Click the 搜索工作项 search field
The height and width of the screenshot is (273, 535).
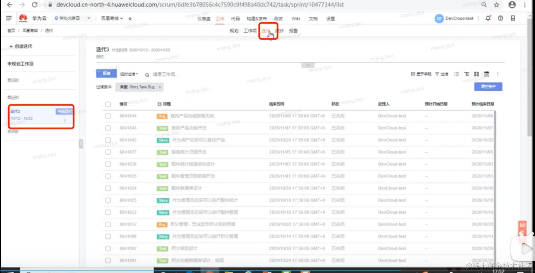click(166, 75)
